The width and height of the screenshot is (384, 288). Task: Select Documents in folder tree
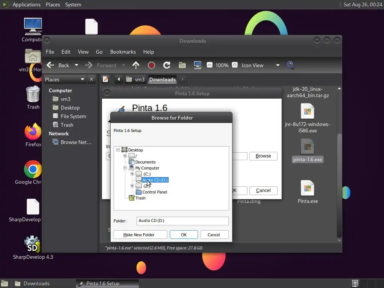[x=145, y=162]
